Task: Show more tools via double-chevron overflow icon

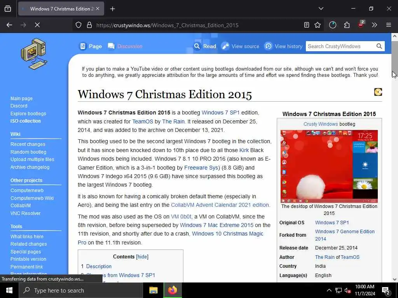Action: tap(374, 25)
